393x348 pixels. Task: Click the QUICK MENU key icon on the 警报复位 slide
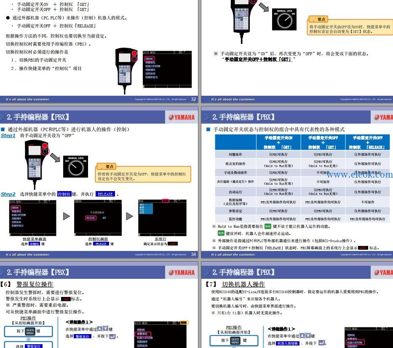pyautogui.click(x=30, y=331)
